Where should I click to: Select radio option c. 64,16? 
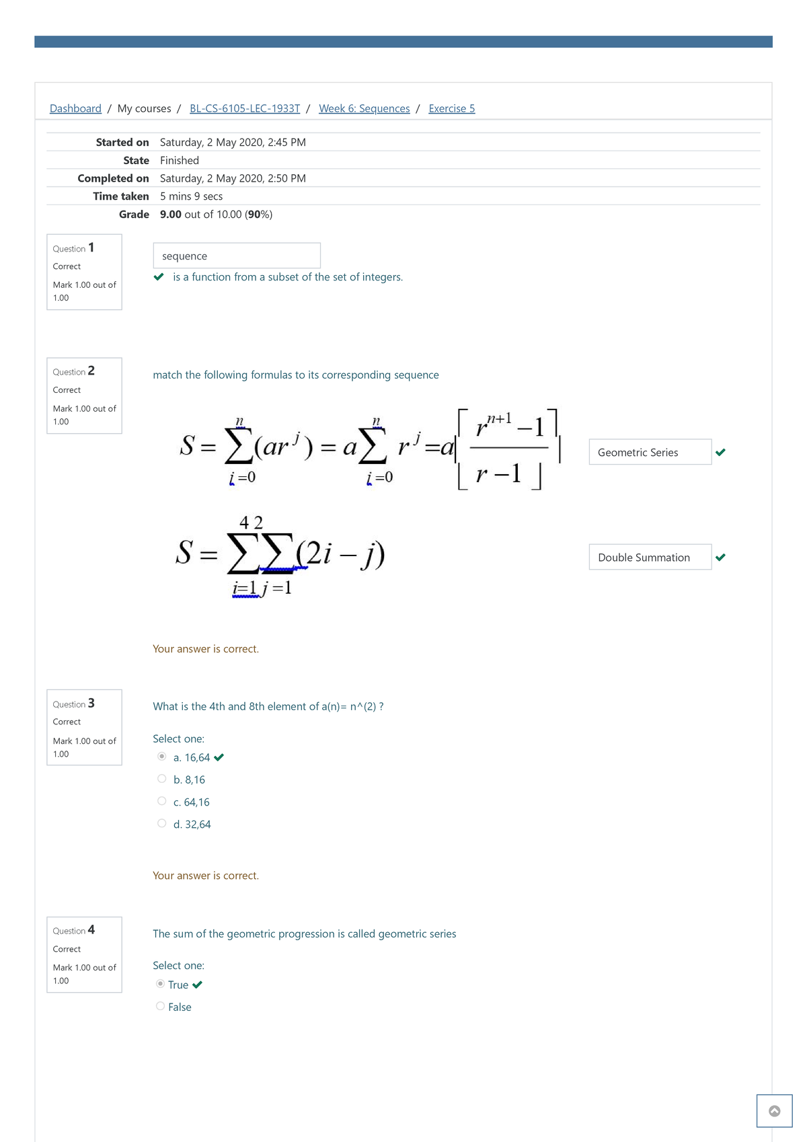point(161,801)
